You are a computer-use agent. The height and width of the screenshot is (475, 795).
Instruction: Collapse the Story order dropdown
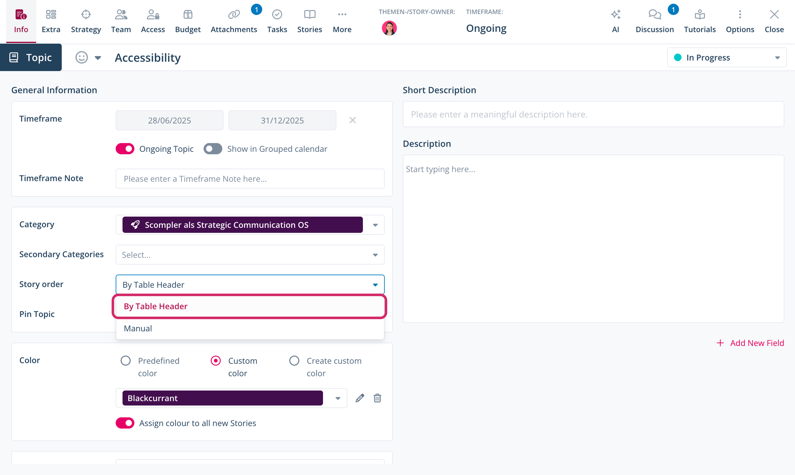click(x=375, y=285)
